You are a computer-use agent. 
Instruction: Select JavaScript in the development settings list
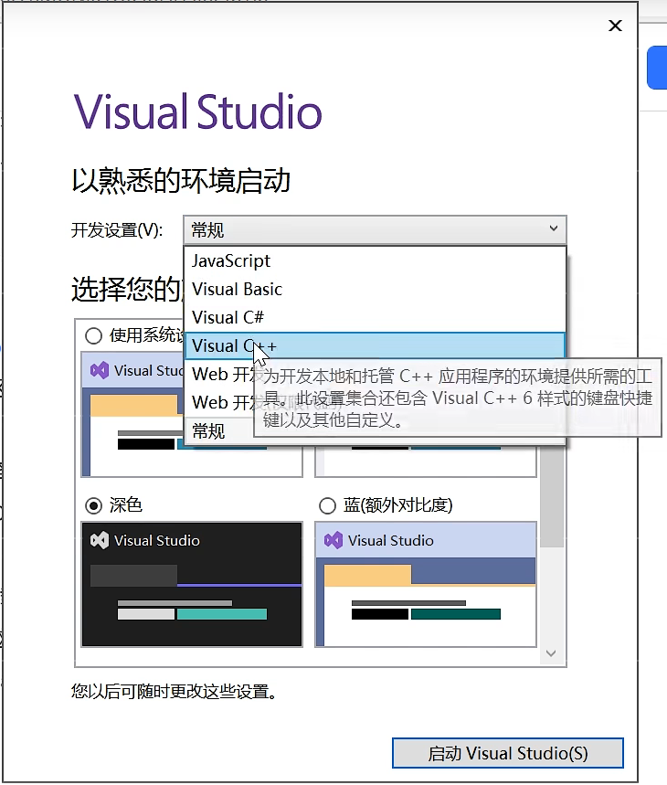(375, 260)
